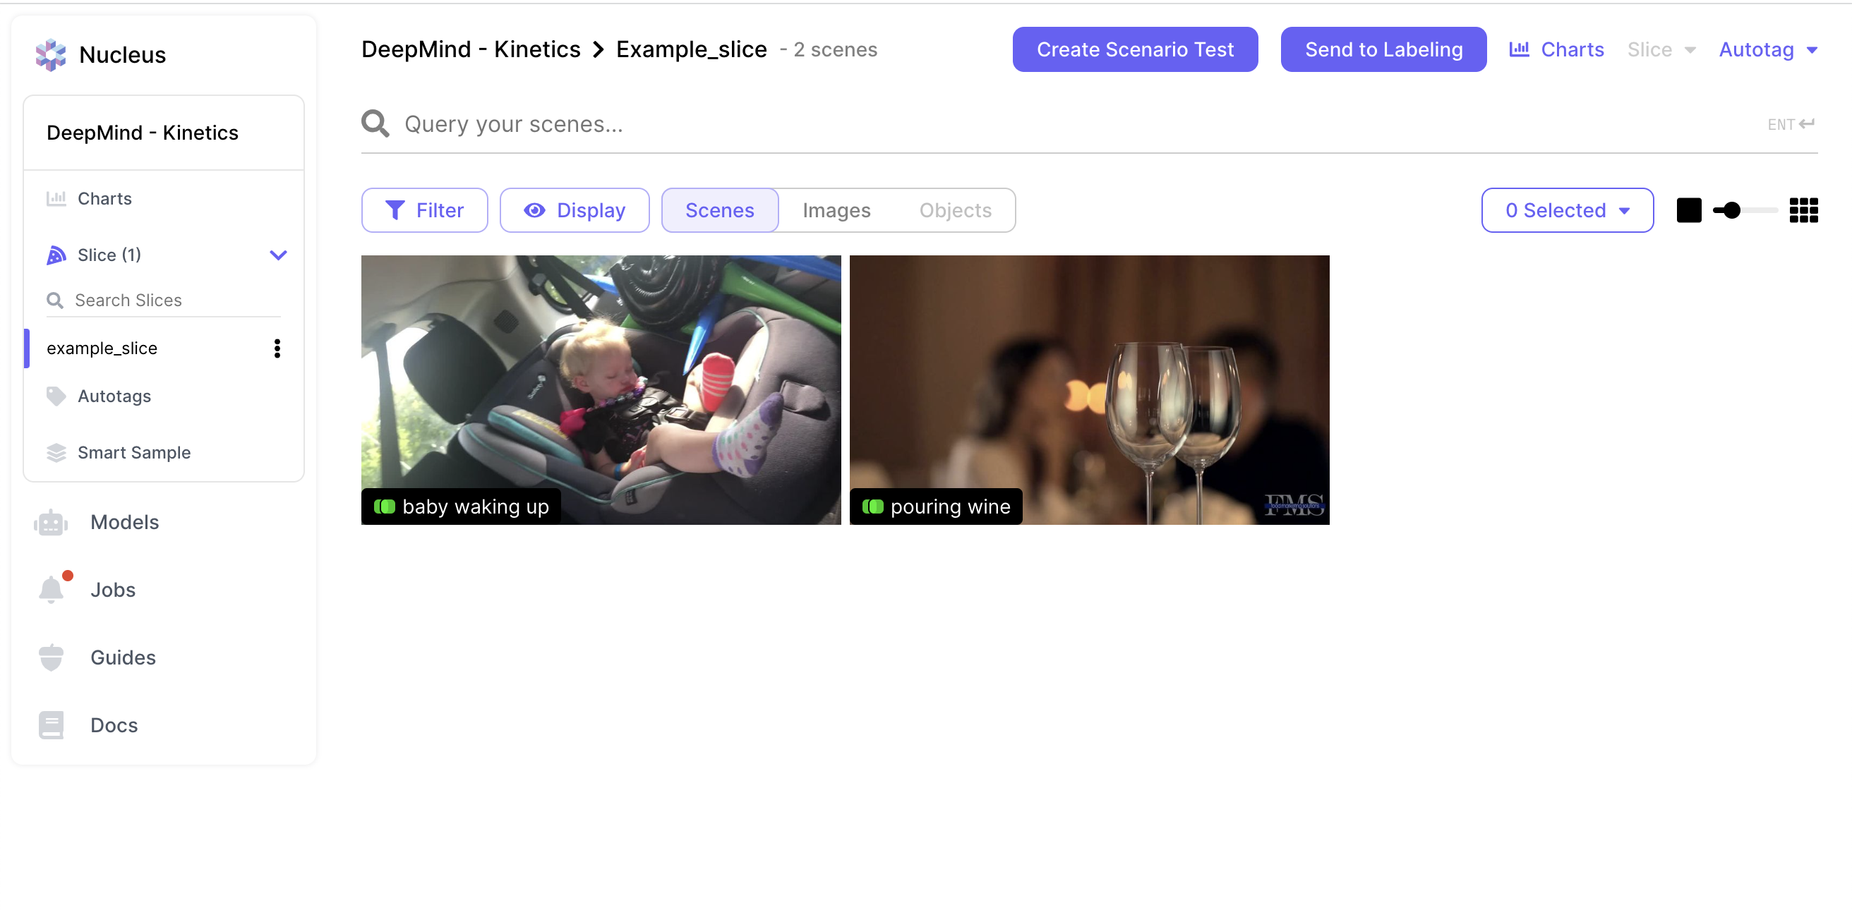Open Docs book icon
Image resolution: width=1852 pixels, height=910 pixels.
(x=50, y=725)
